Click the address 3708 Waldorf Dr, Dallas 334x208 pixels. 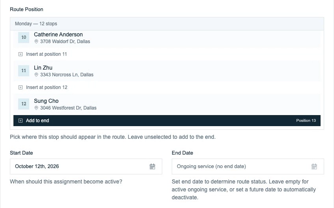[65, 42]
